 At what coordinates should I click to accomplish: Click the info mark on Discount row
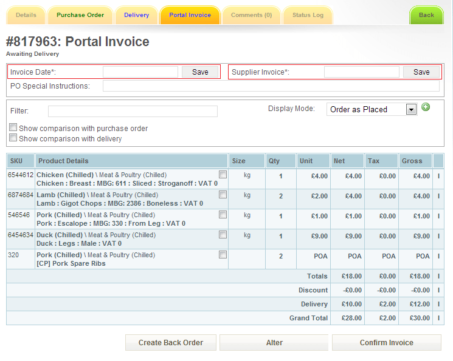(438, 290)
